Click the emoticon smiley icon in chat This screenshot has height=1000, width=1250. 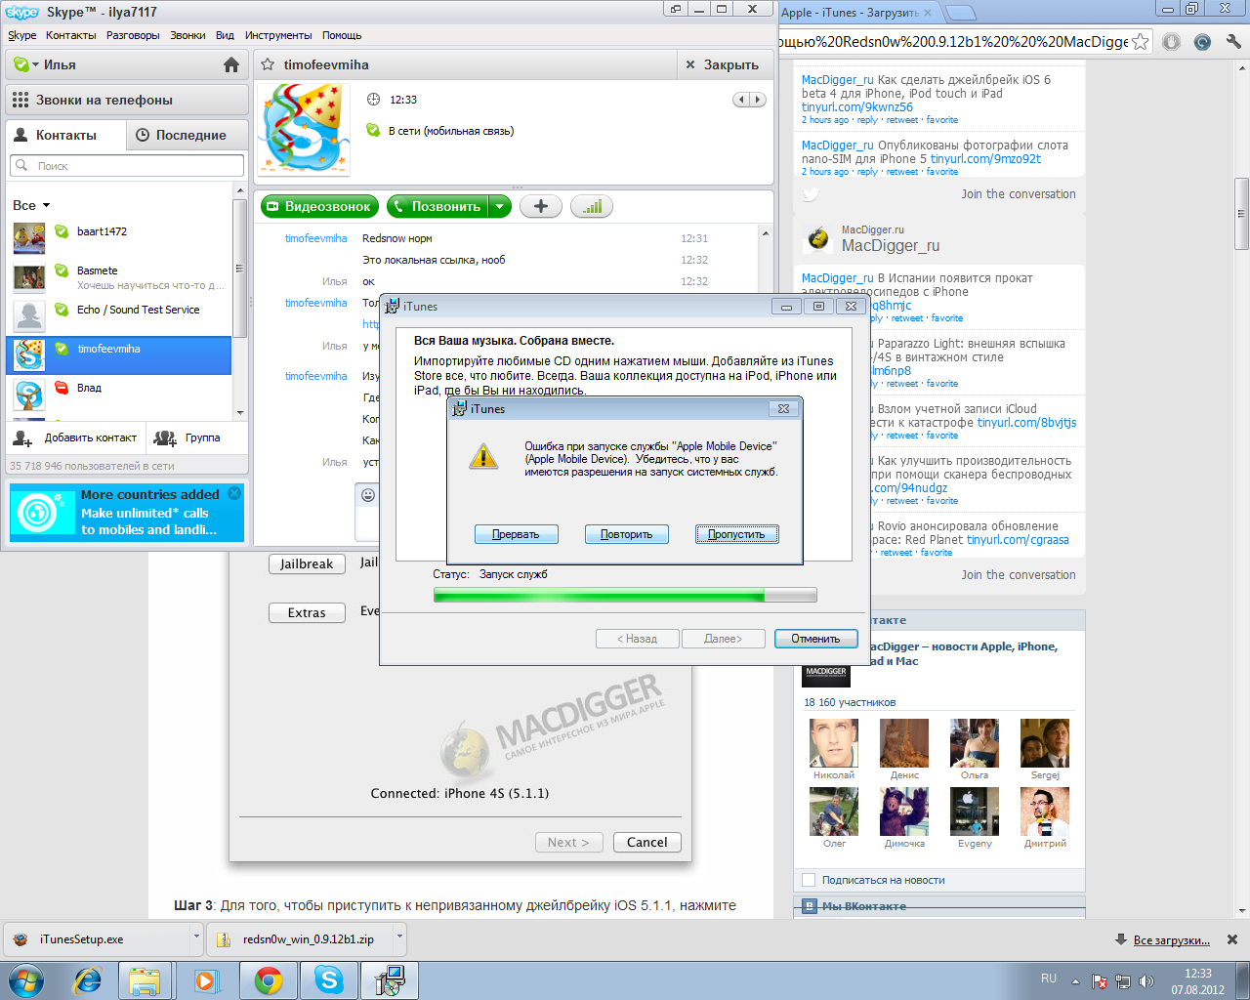coord(368,495)
